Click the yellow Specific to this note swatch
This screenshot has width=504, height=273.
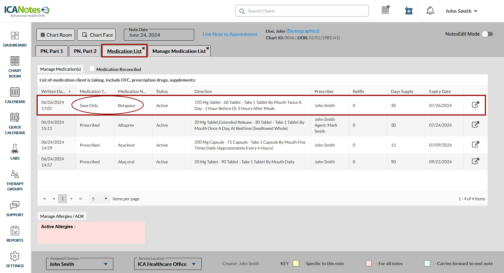pos(296,263)
